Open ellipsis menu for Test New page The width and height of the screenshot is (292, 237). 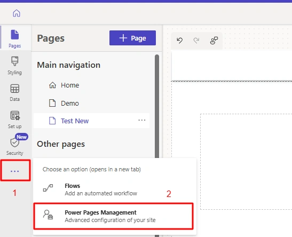click(142, 120)
